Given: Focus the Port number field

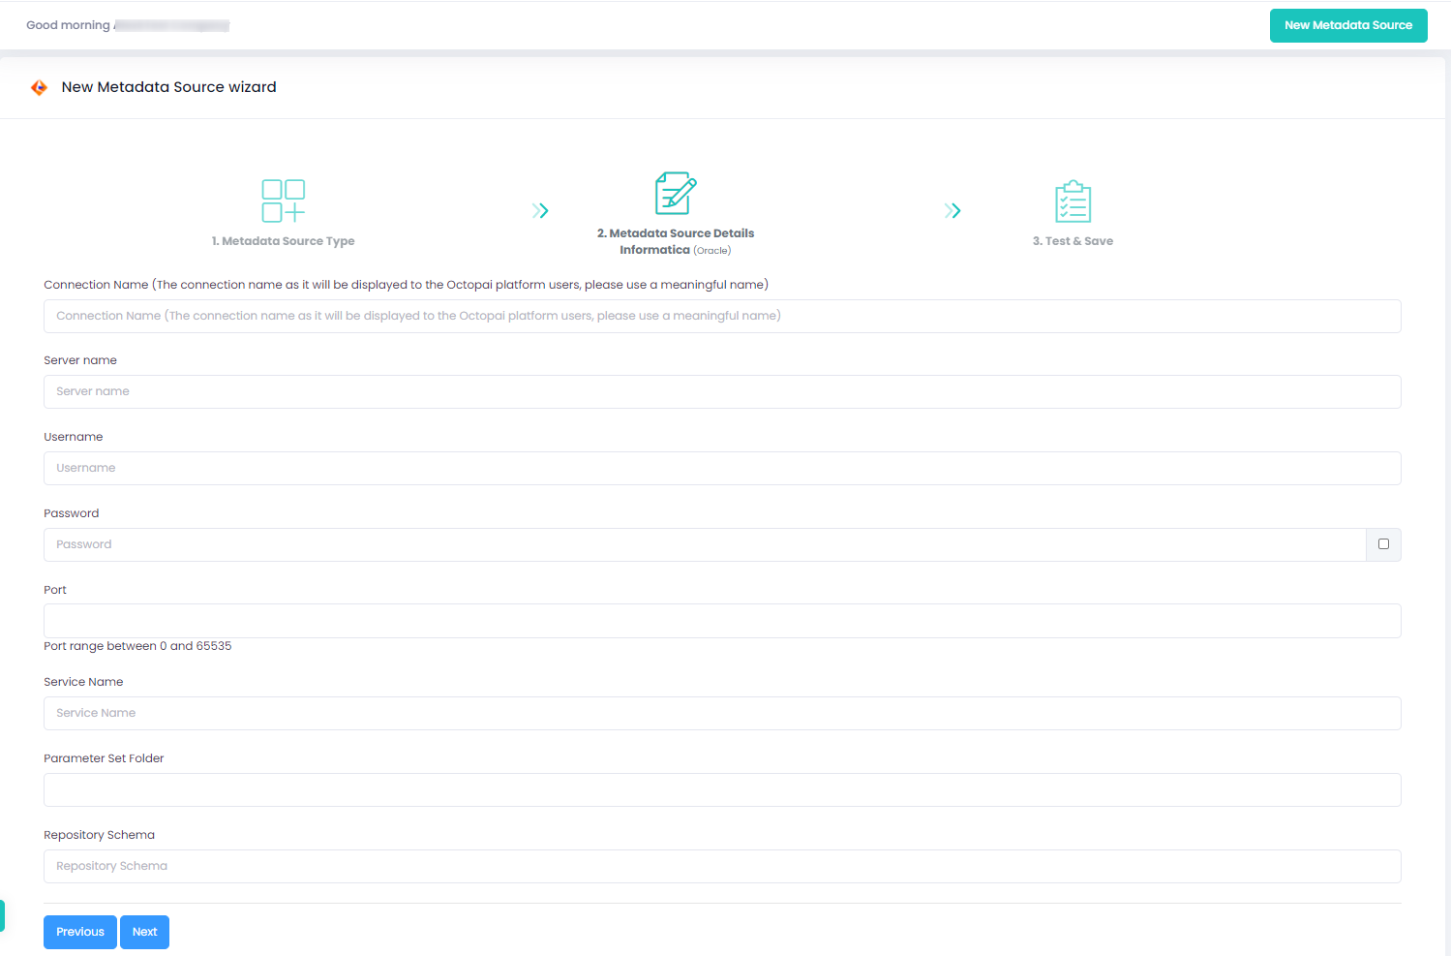Looking at the screenshot, I should point(722,621).
